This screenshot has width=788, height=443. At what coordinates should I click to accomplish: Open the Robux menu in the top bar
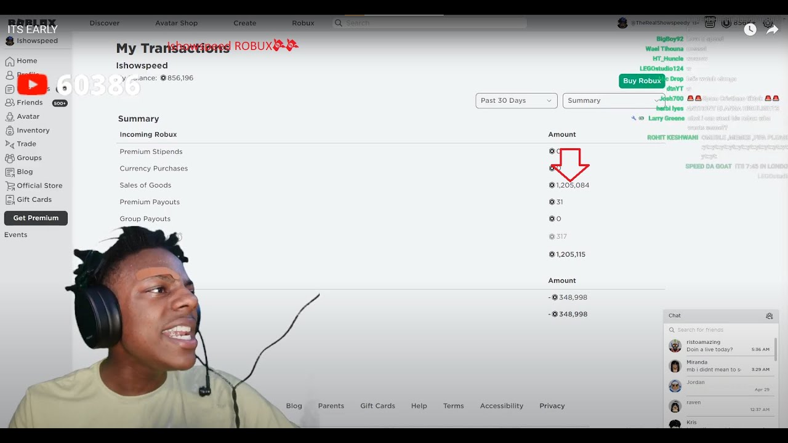(303, 23)
